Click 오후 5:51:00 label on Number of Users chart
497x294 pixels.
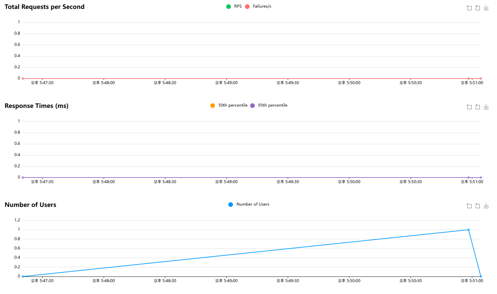pyautogui.click(x=472, y=281)
